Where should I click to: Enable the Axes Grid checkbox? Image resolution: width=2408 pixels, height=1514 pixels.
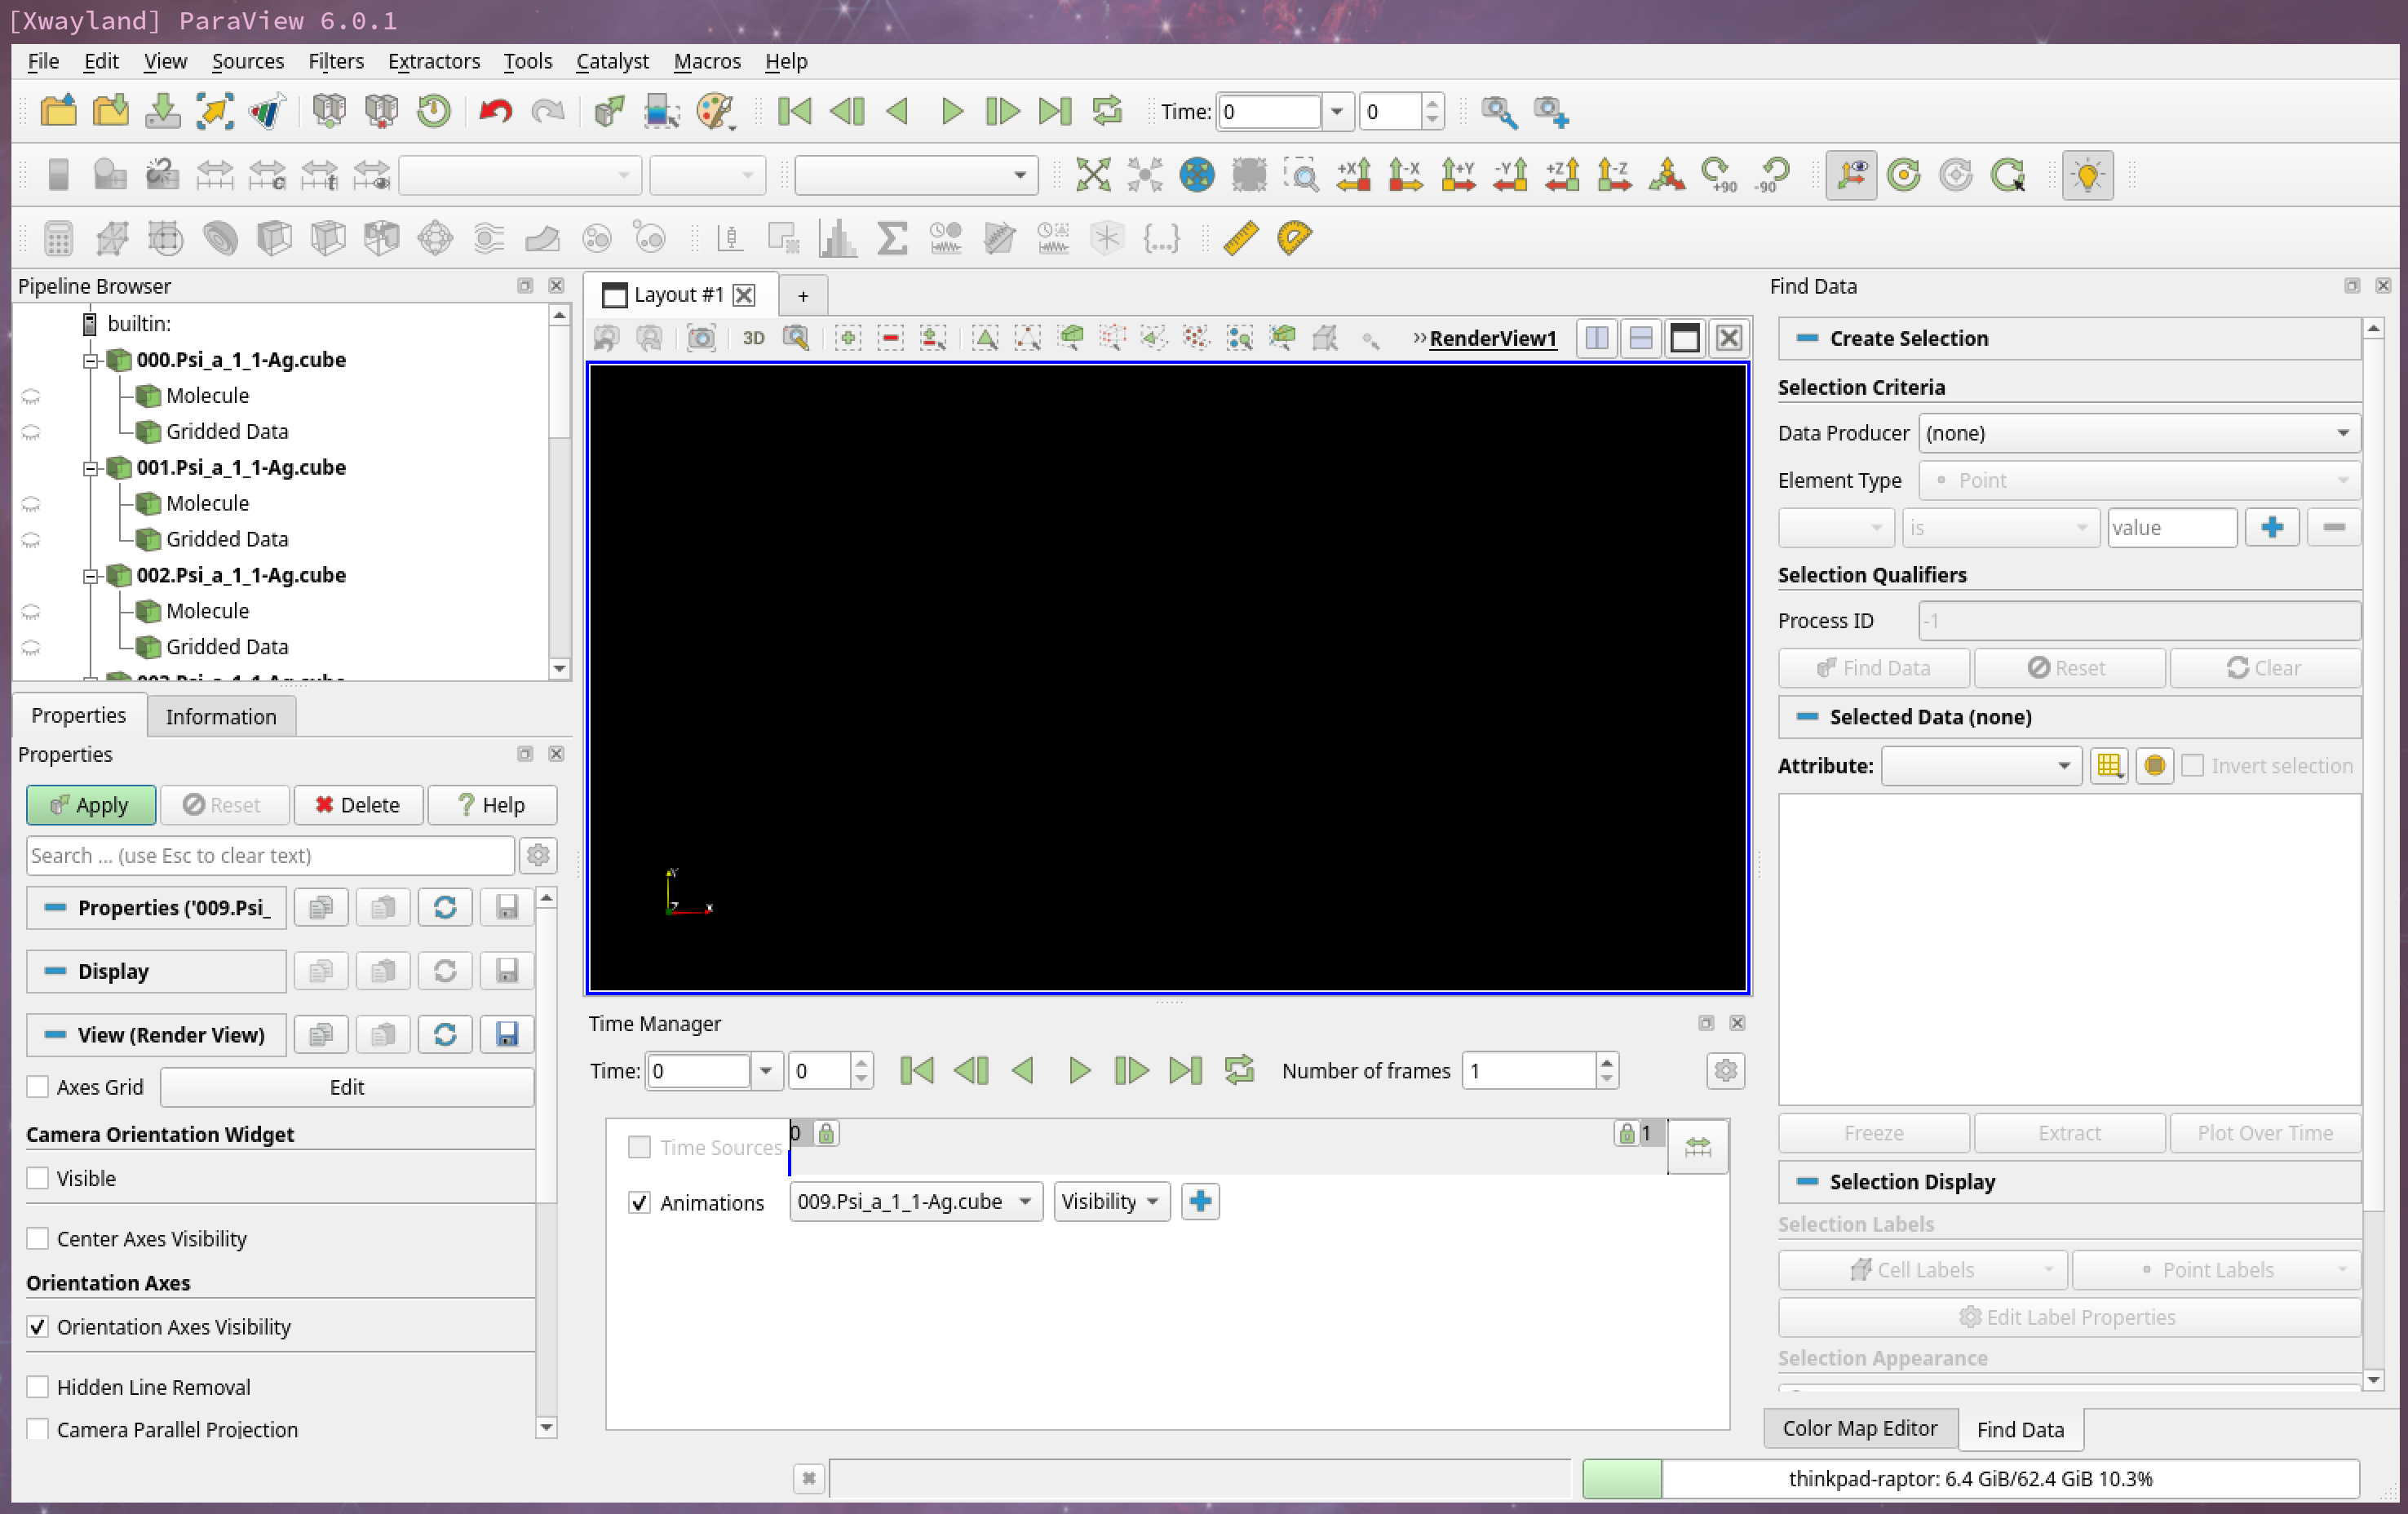38,1086
